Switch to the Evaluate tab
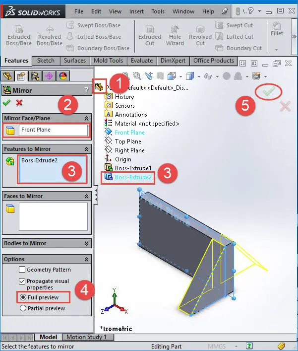 point(142,61)
